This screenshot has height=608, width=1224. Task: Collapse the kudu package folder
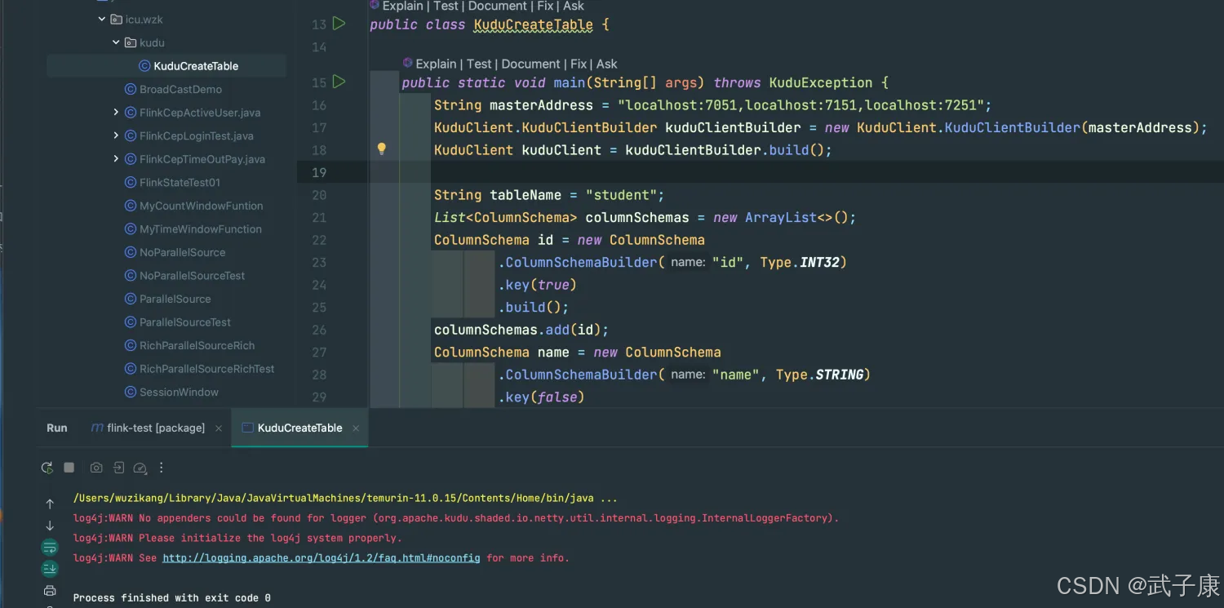coord(117,42)
